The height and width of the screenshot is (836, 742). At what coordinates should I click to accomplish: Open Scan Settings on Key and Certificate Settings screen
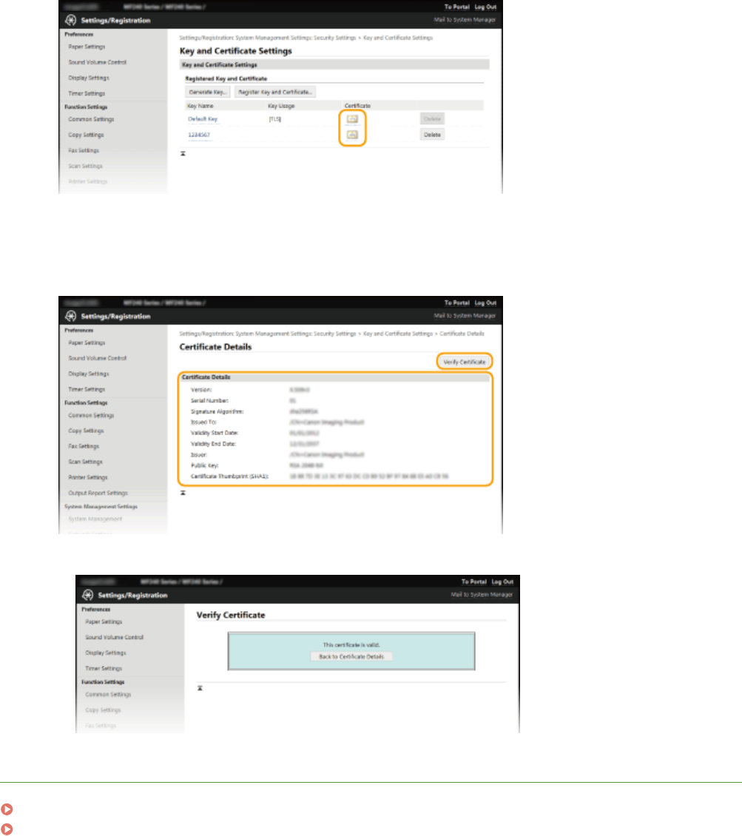click(x=85, y=166)
